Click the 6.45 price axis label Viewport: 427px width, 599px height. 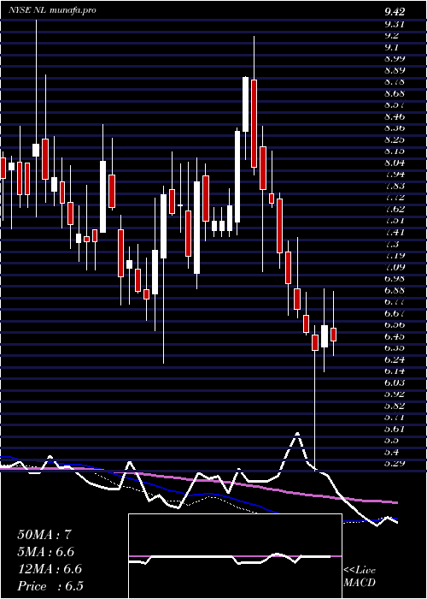tap(395, 336)
